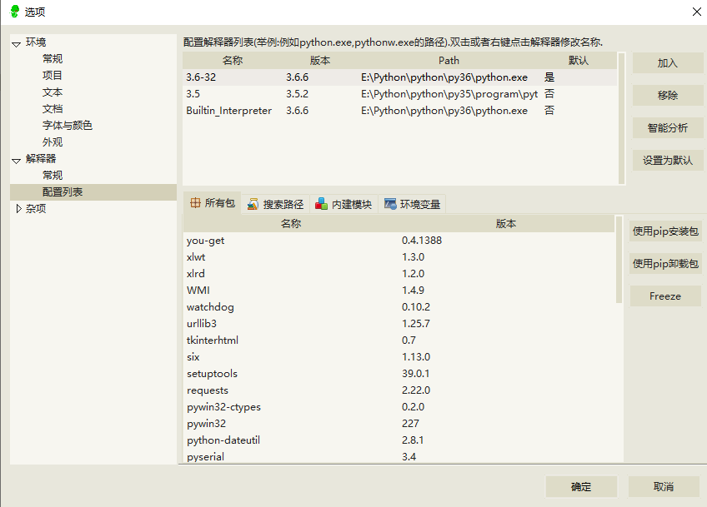The width and height of the screenshot is (707, 507).
Task: Click the Path column header
Action: [x=449, y=60]
